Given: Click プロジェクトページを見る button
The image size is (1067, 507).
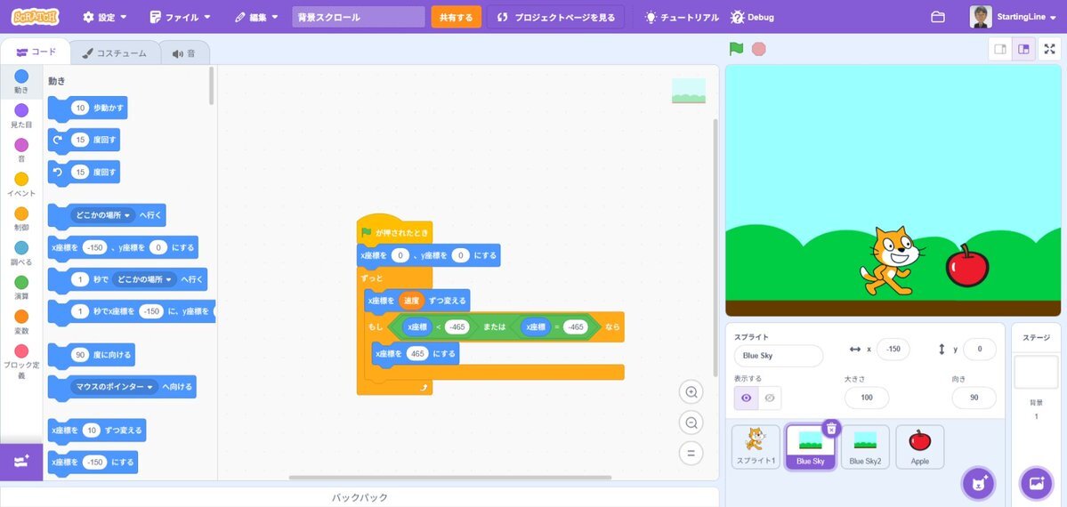Looking at the screenshot, I should (555, 17).
